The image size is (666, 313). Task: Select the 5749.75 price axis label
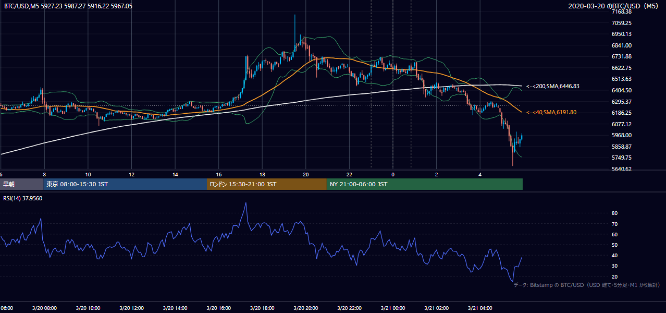click(x=622, y=158)
